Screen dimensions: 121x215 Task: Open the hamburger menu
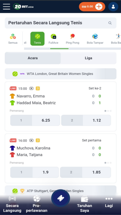coord(6,6)
